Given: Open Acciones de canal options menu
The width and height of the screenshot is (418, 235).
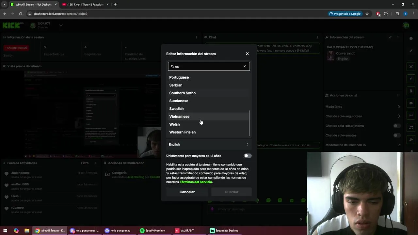Looking at the screenshot, I should (398, 96).
